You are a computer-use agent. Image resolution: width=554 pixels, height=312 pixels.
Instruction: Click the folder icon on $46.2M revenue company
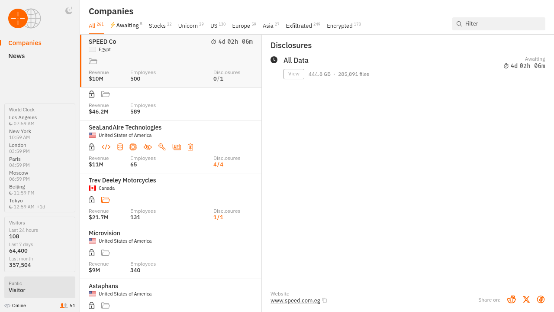coord(105,94)
